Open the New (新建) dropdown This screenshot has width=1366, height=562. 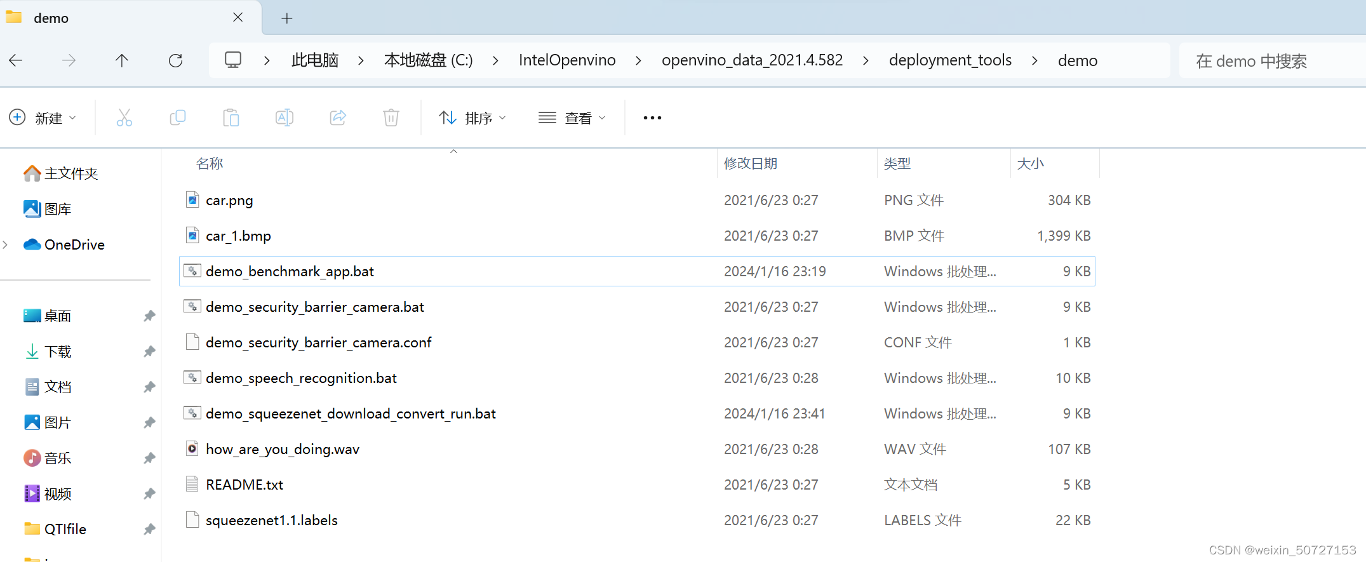tap(43, 117)
